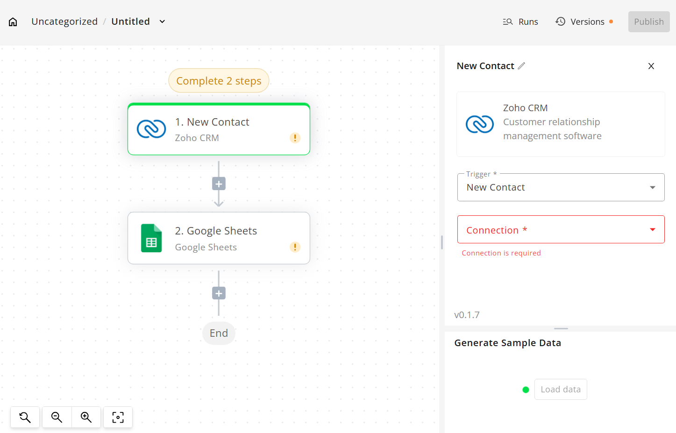Click the Load data button
676x433 pixels.
560,390
